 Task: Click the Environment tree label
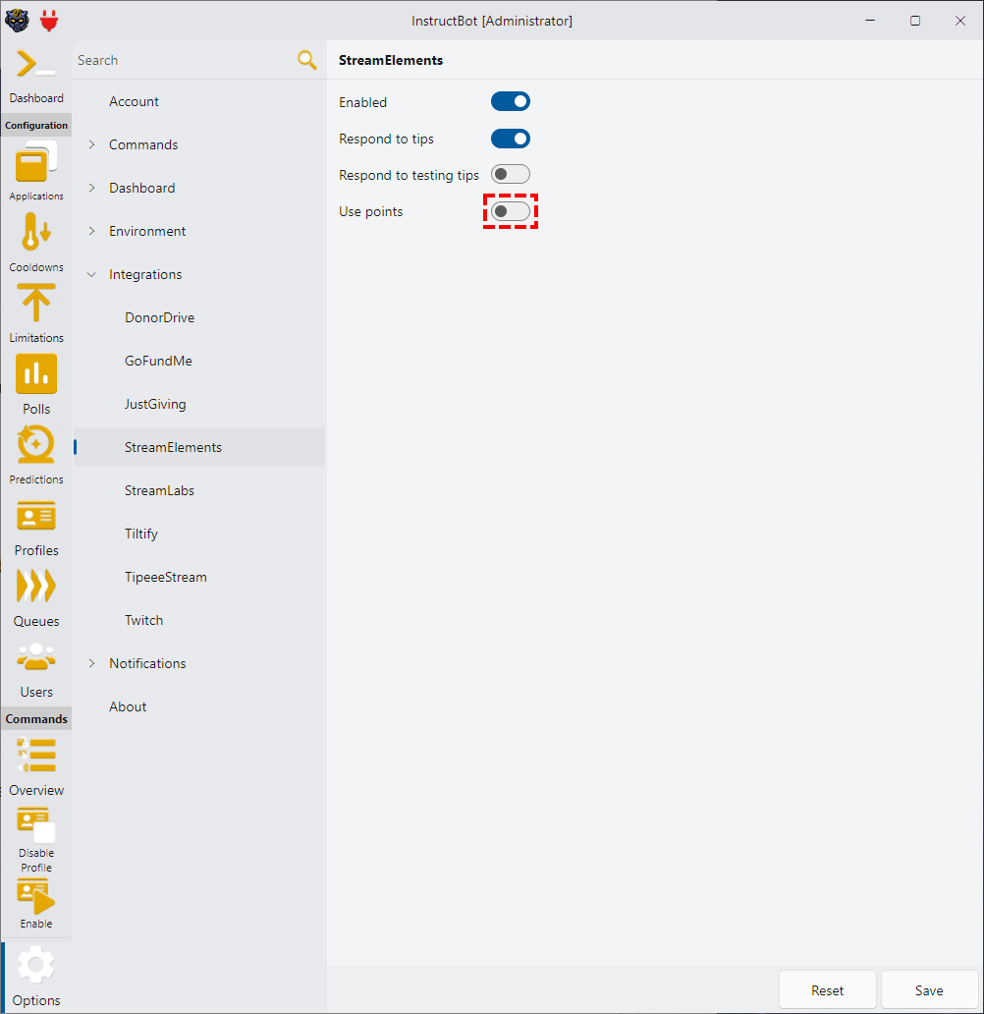147,232
